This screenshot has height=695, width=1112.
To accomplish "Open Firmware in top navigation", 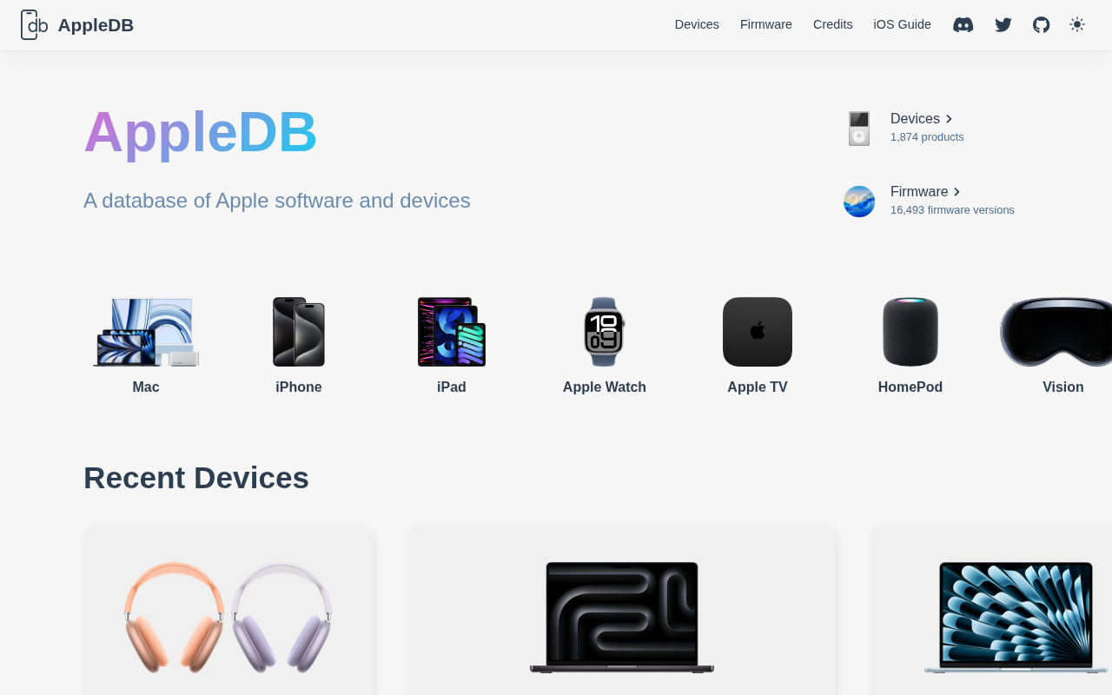I will 766,24.
